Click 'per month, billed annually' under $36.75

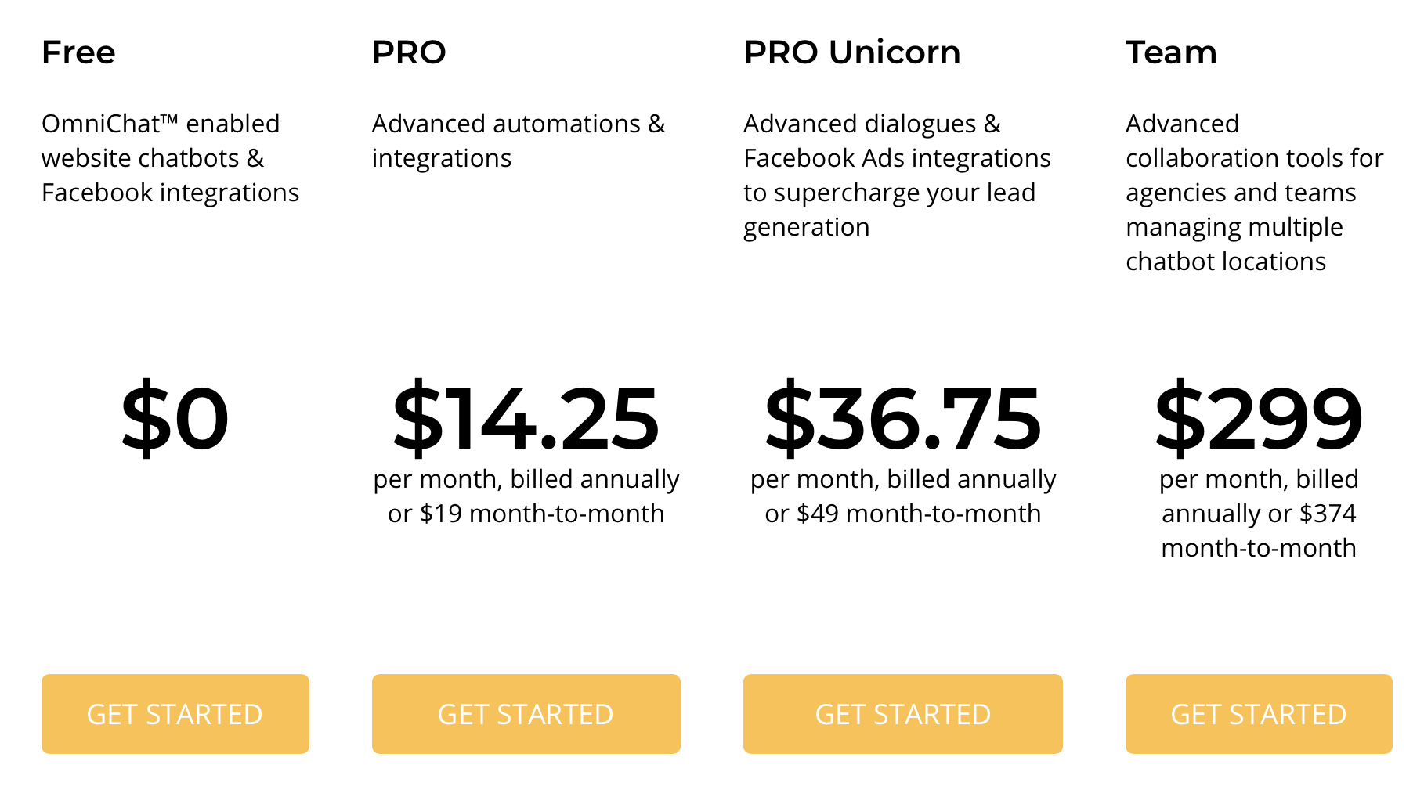click(x=903, y=479)
